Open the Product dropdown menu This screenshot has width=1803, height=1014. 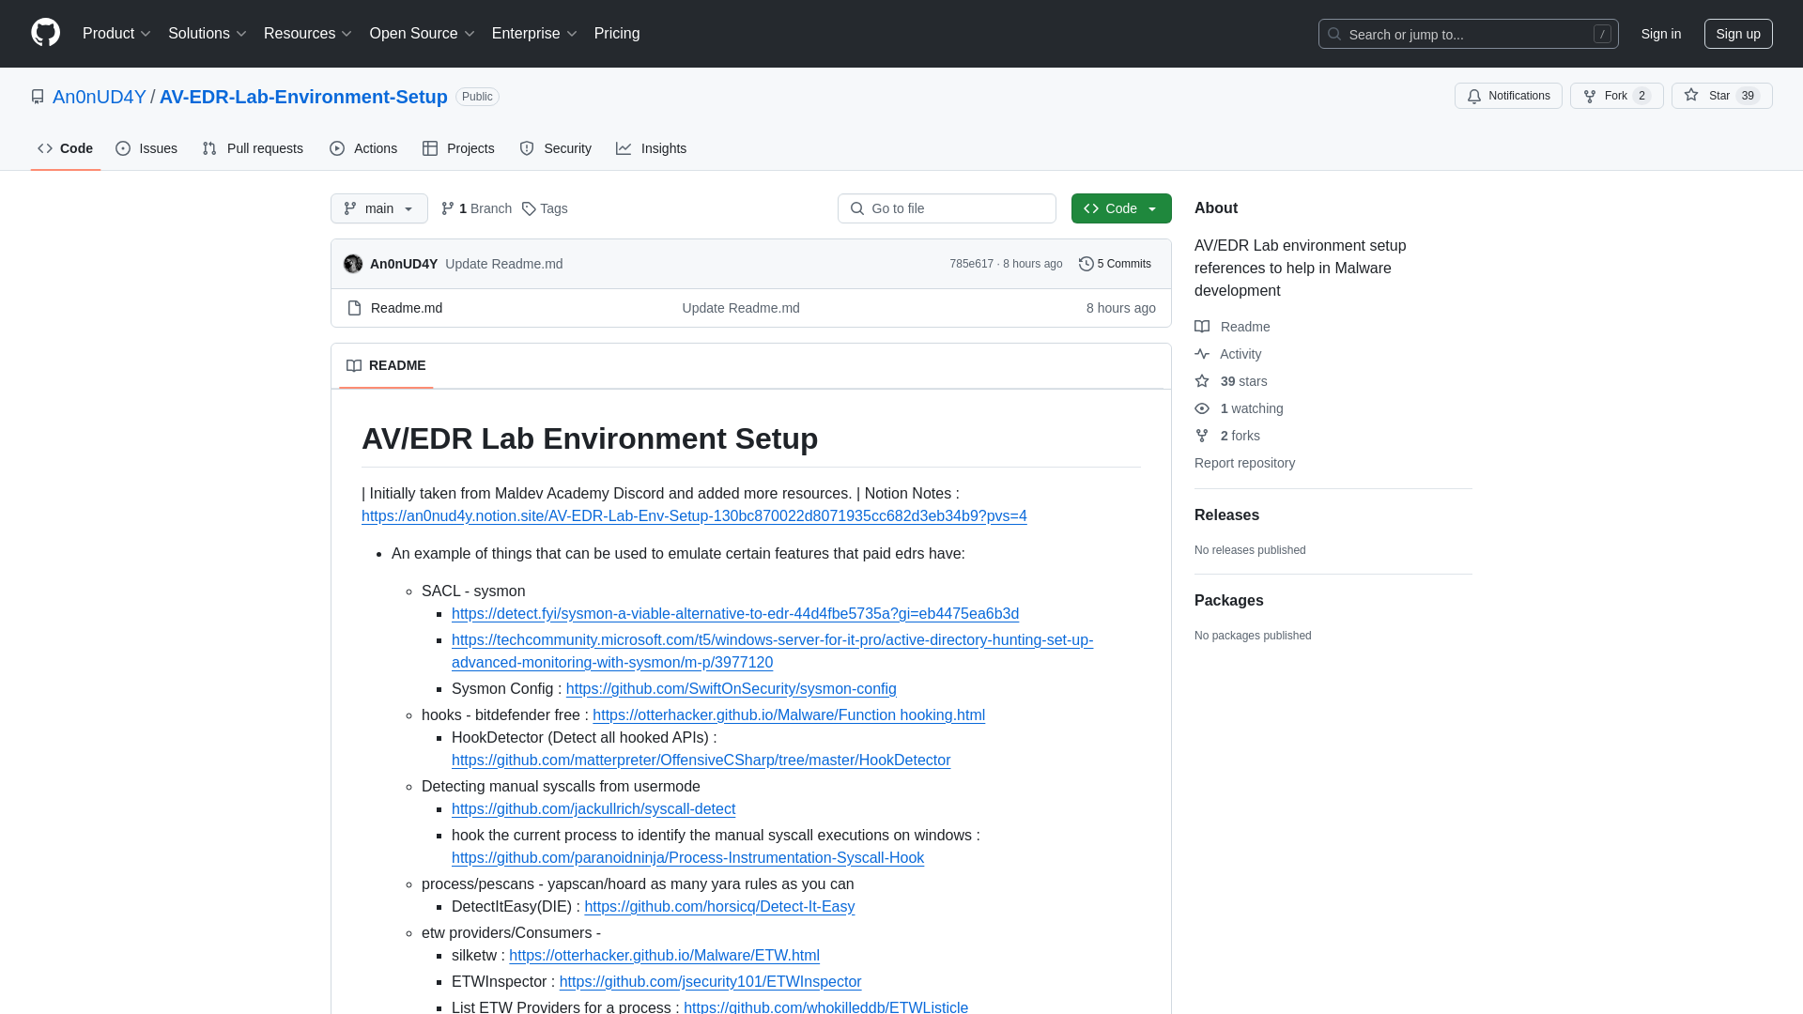(116, 34)
